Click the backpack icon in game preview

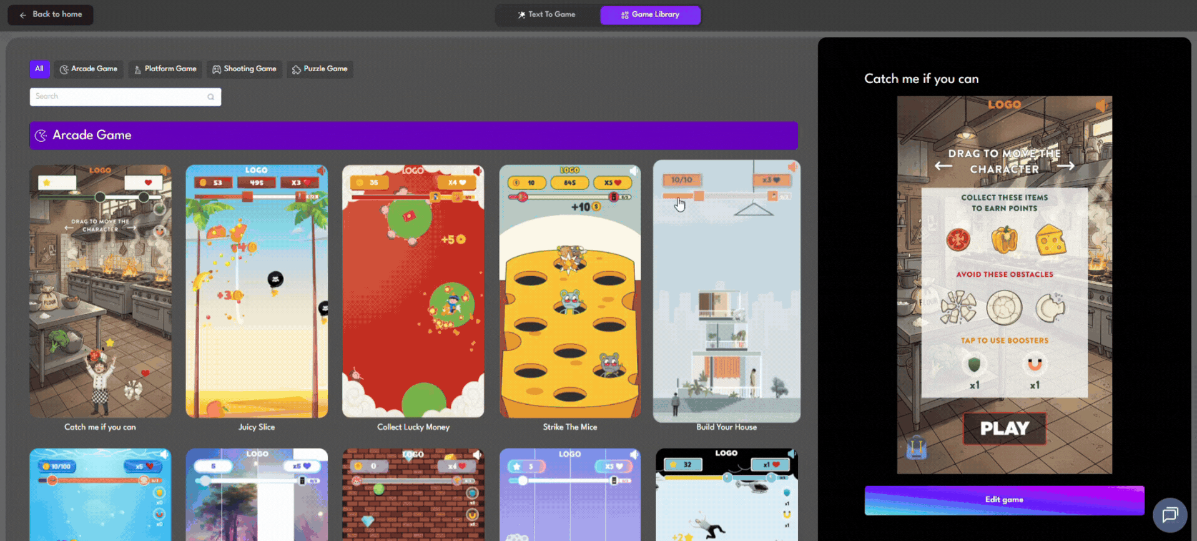click(x=916, y=447)
